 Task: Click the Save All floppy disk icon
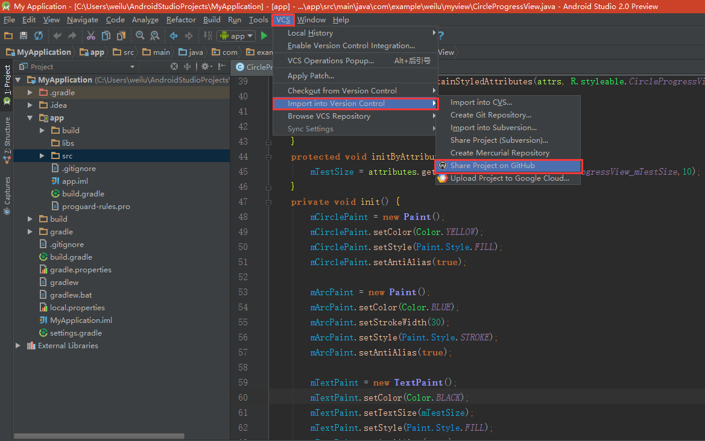point(24,36)
